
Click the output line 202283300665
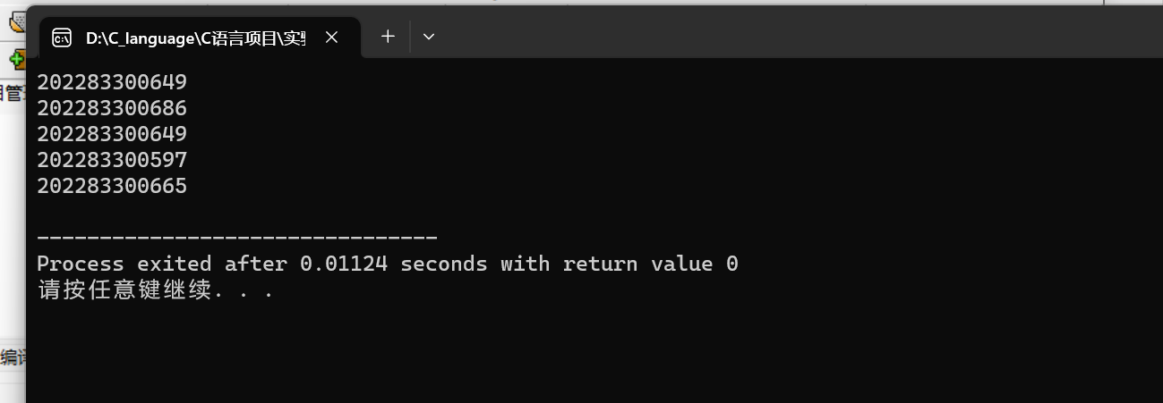(x=112, y=187)
